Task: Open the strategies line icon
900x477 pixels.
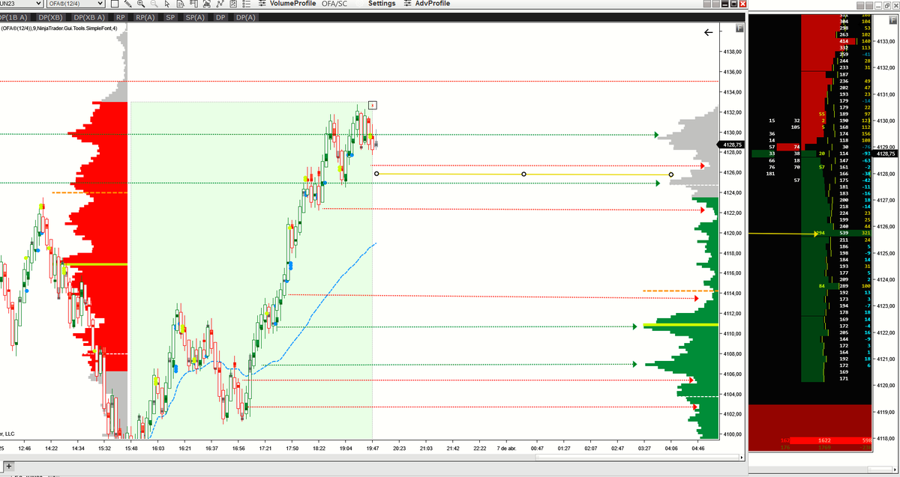Action: click(x=220, y=4)
